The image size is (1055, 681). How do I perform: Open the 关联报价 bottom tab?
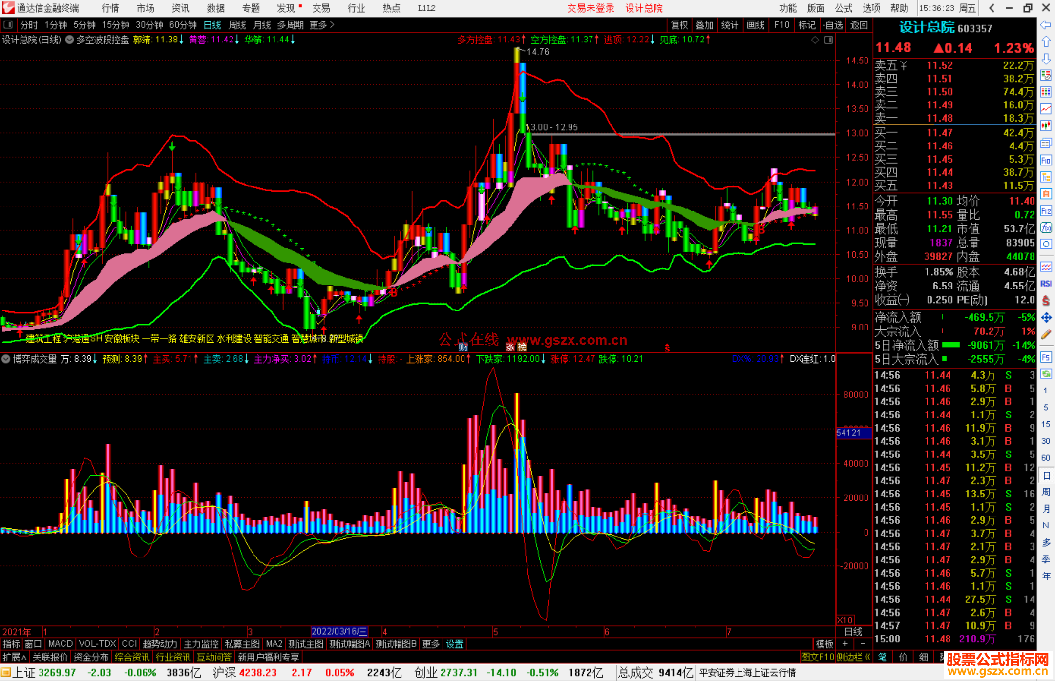click(50, 657)
